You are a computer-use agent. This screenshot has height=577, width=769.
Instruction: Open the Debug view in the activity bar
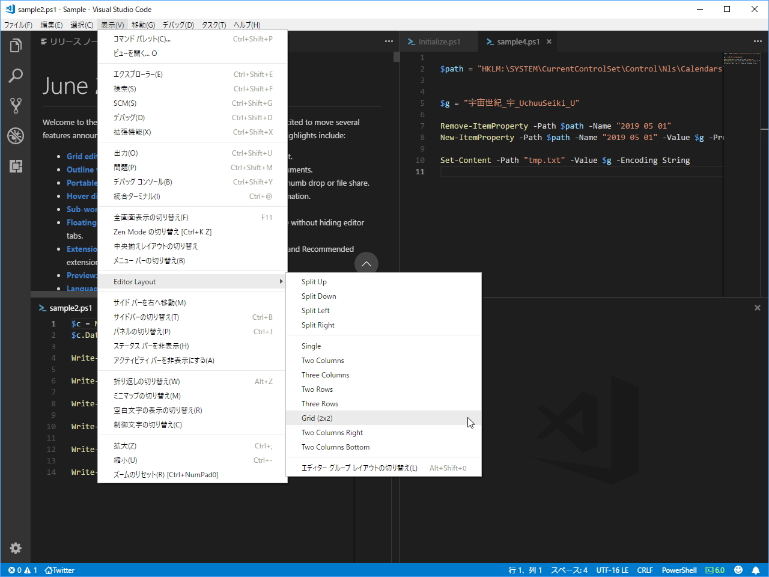[x=16, y=136]
